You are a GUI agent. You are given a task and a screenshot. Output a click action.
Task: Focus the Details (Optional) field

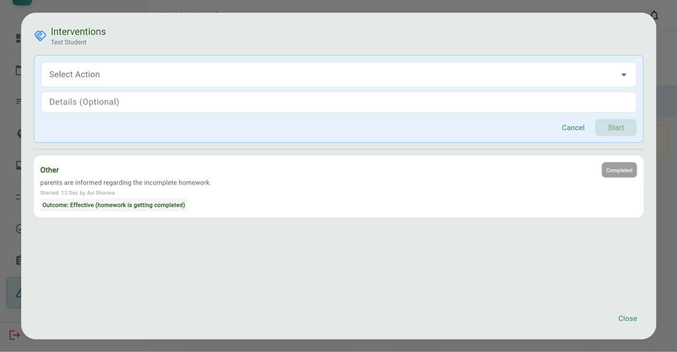[x=338, y=102]
